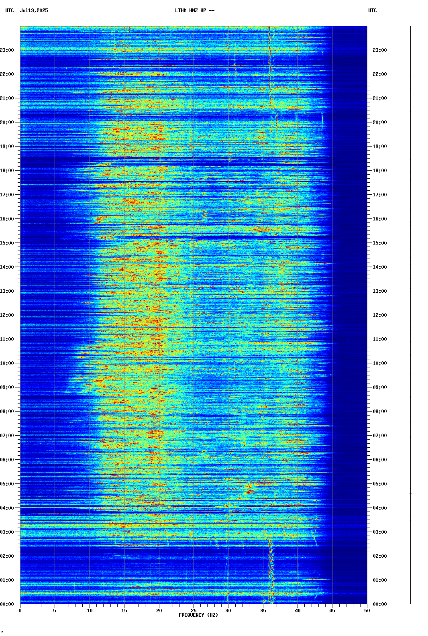This screenshot has height=636, width=428.
Task: Click '15:00' on the right time axis
Action: [380, 243]
